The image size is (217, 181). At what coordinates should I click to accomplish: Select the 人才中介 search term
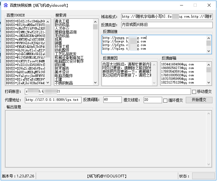tap(62, 28)
